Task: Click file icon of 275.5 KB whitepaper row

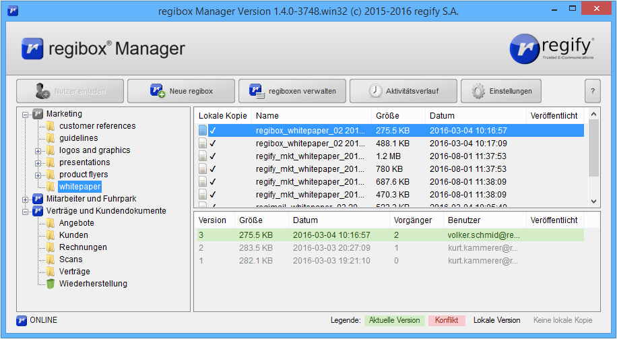Action: pyautogui.click(x=203, y=130)
